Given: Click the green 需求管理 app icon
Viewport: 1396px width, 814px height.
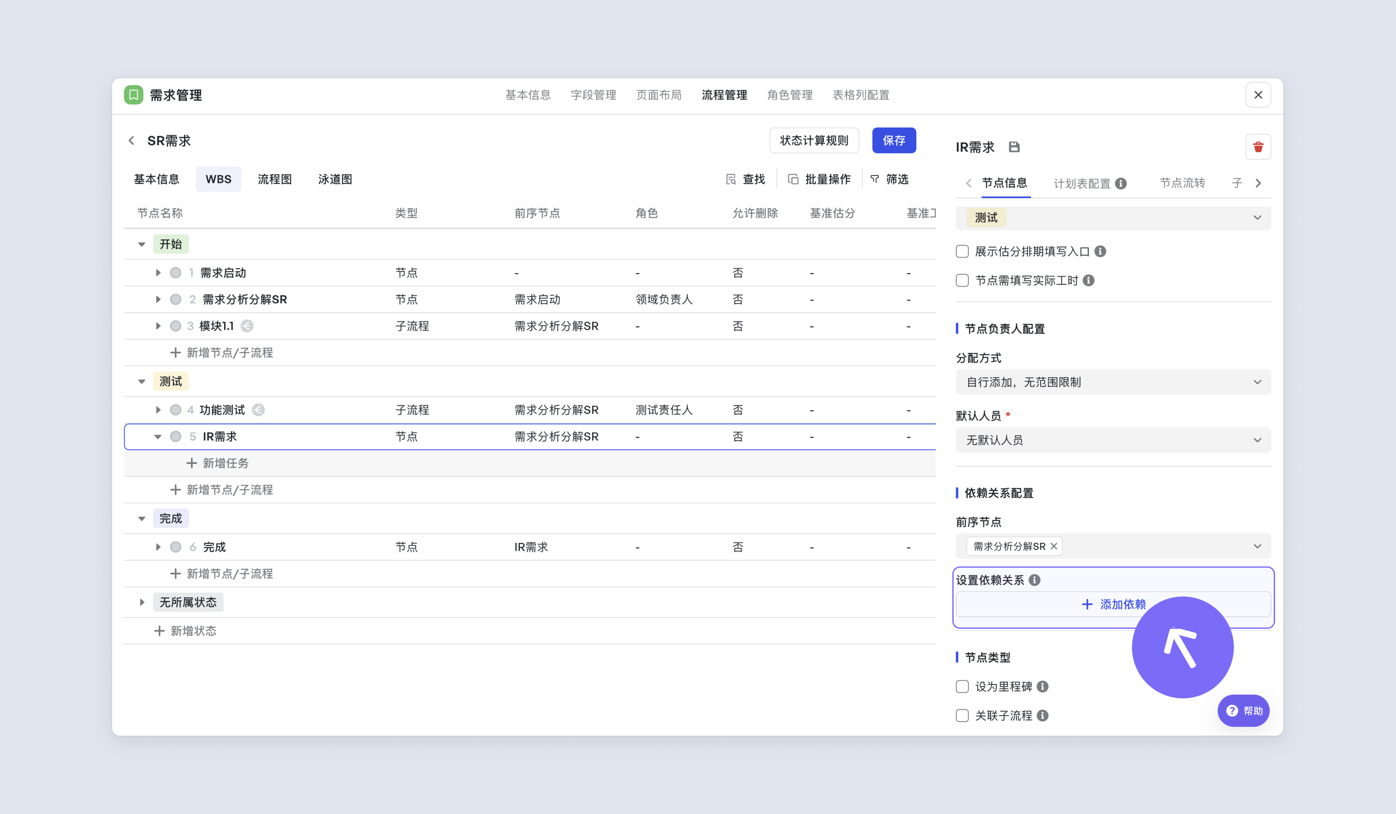Looking at the screenshot, I should point(133,95).
